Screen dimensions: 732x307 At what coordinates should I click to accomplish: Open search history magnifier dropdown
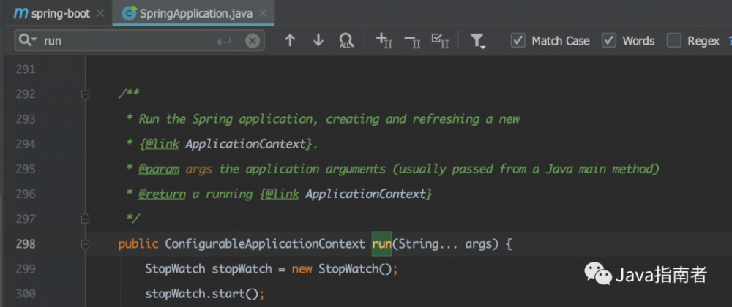27,41
